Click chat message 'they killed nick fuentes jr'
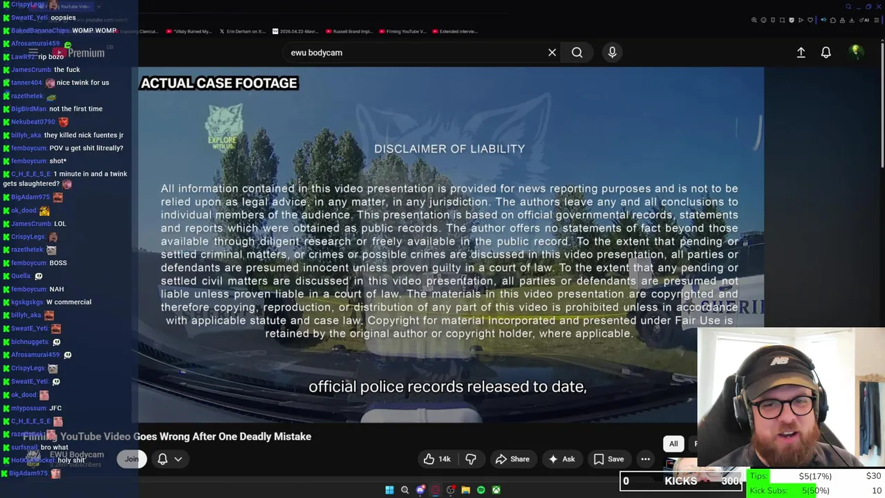 click(84, 135)
